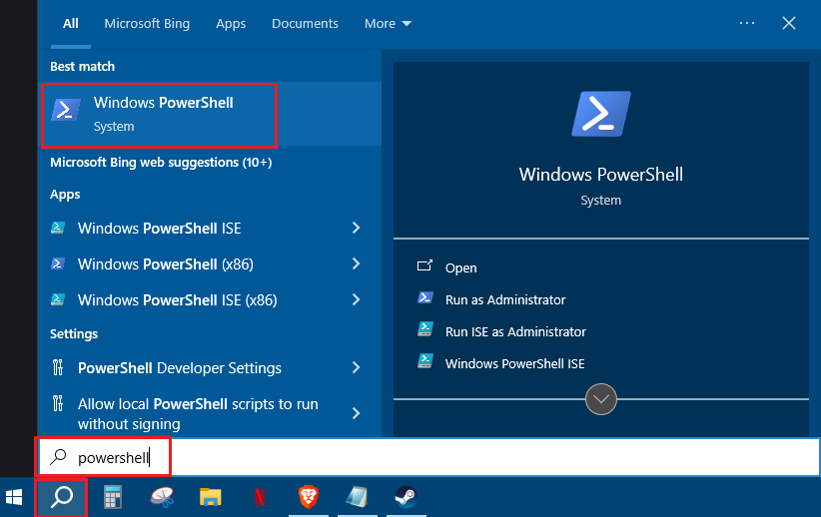Click Windows PowerShell (x86) app icon
This screenshot has height=517, width=821.
tap(58, 263)
